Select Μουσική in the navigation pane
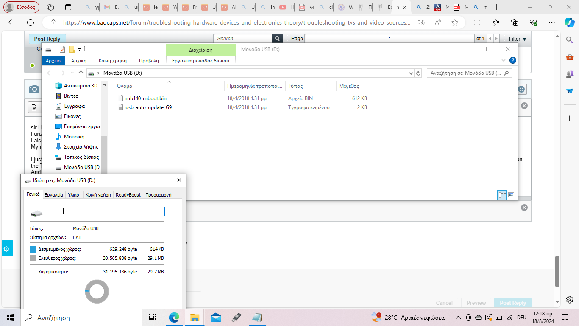 point(70,137)
